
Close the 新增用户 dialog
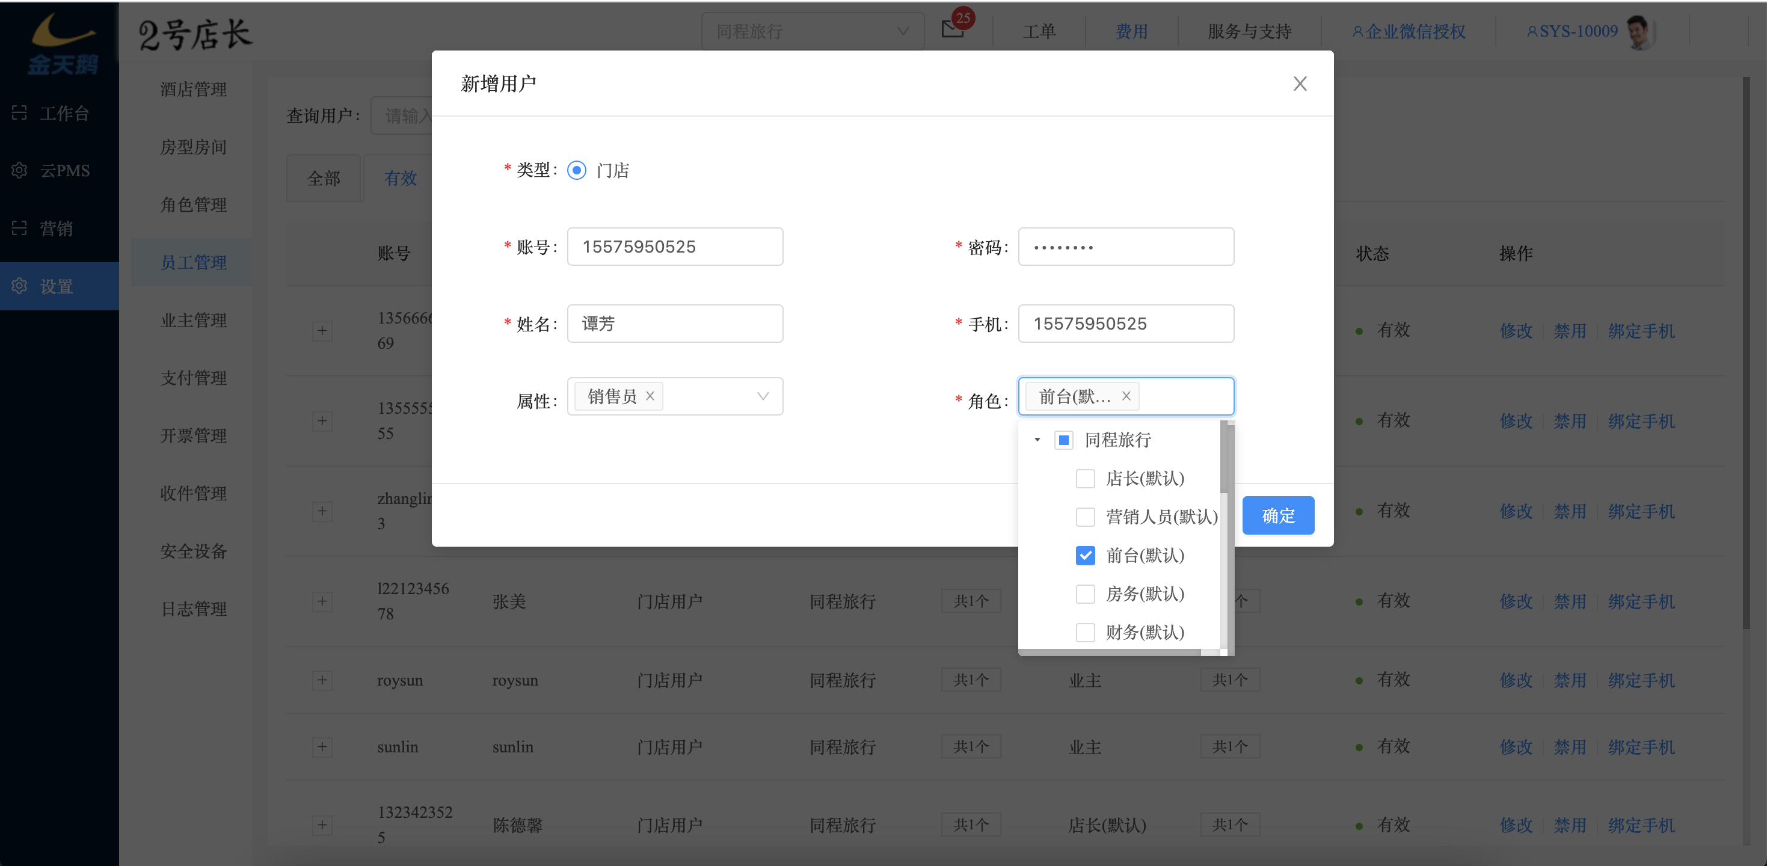(1299, 84)
